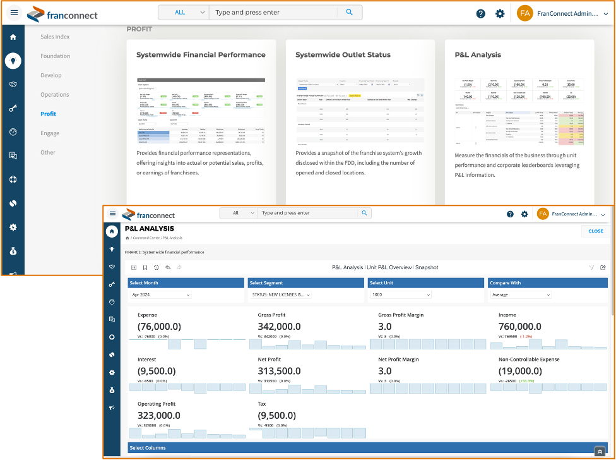The width and height of the screenshot is (616, 460).
Task: Open settings gear in Command Center header
Action: click(x=500, y=14)
